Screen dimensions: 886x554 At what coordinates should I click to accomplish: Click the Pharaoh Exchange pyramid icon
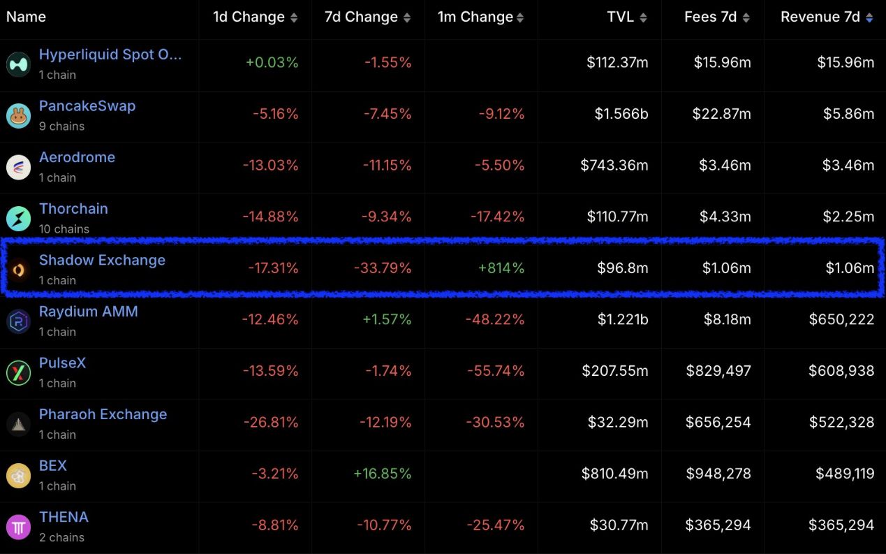[x=18, y=424]
